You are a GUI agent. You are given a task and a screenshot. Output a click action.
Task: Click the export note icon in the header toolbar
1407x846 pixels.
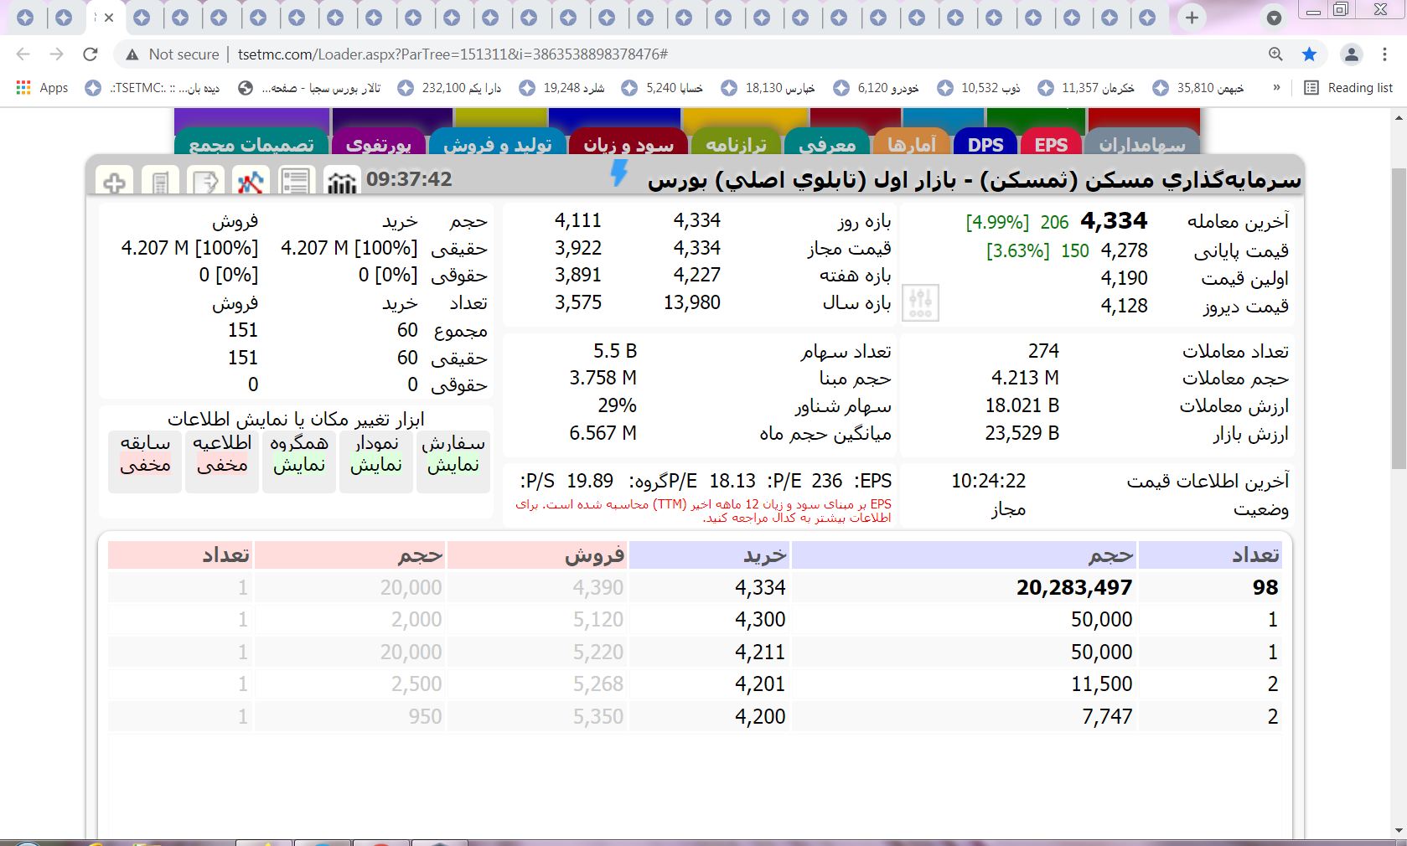point(205,181)
